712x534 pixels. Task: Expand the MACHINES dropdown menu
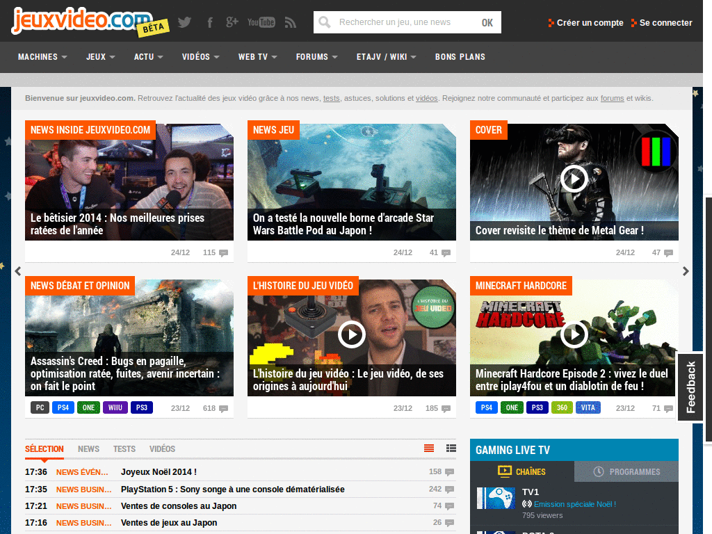(42, 57)
